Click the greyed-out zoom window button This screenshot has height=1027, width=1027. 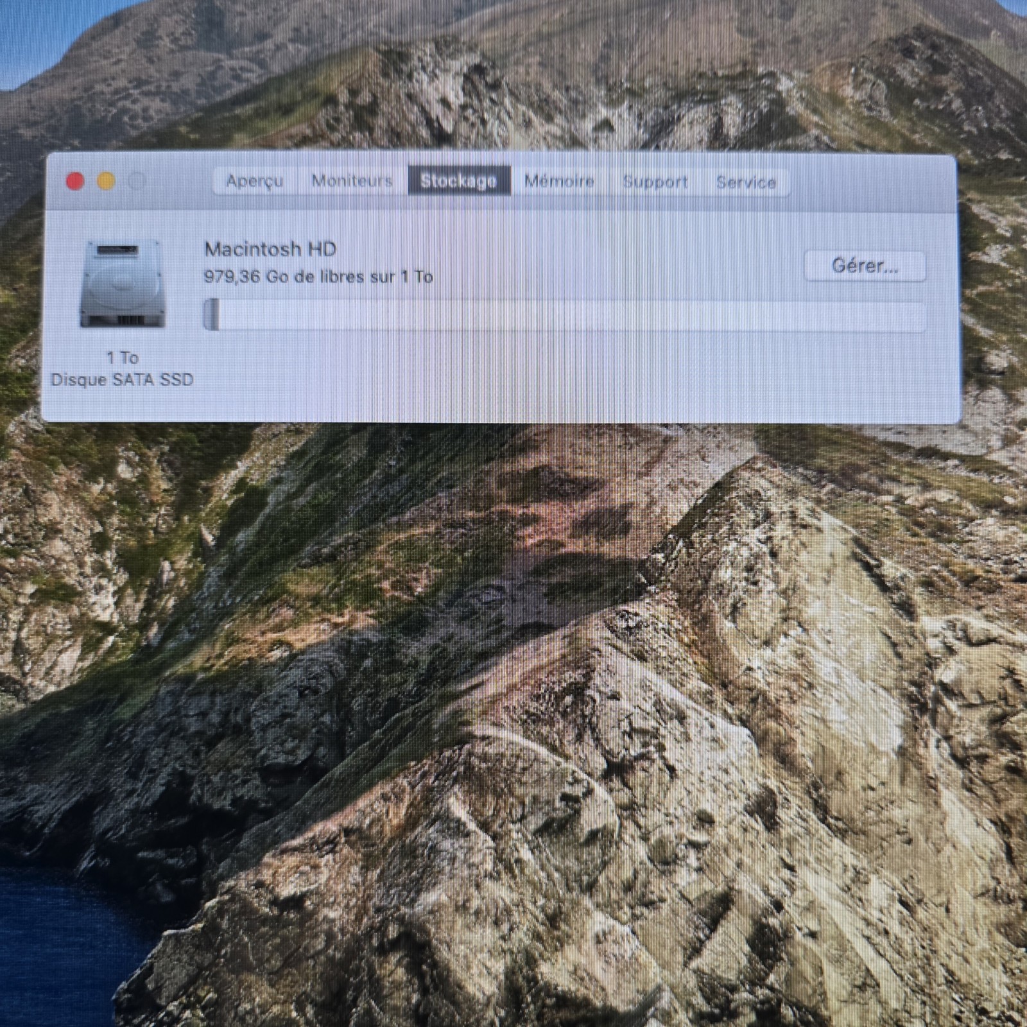tap(137, 182)
